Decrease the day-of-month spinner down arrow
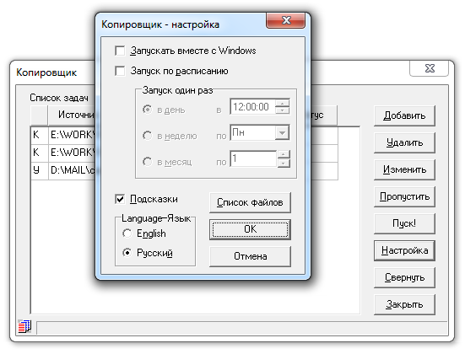 coord(284,163)
